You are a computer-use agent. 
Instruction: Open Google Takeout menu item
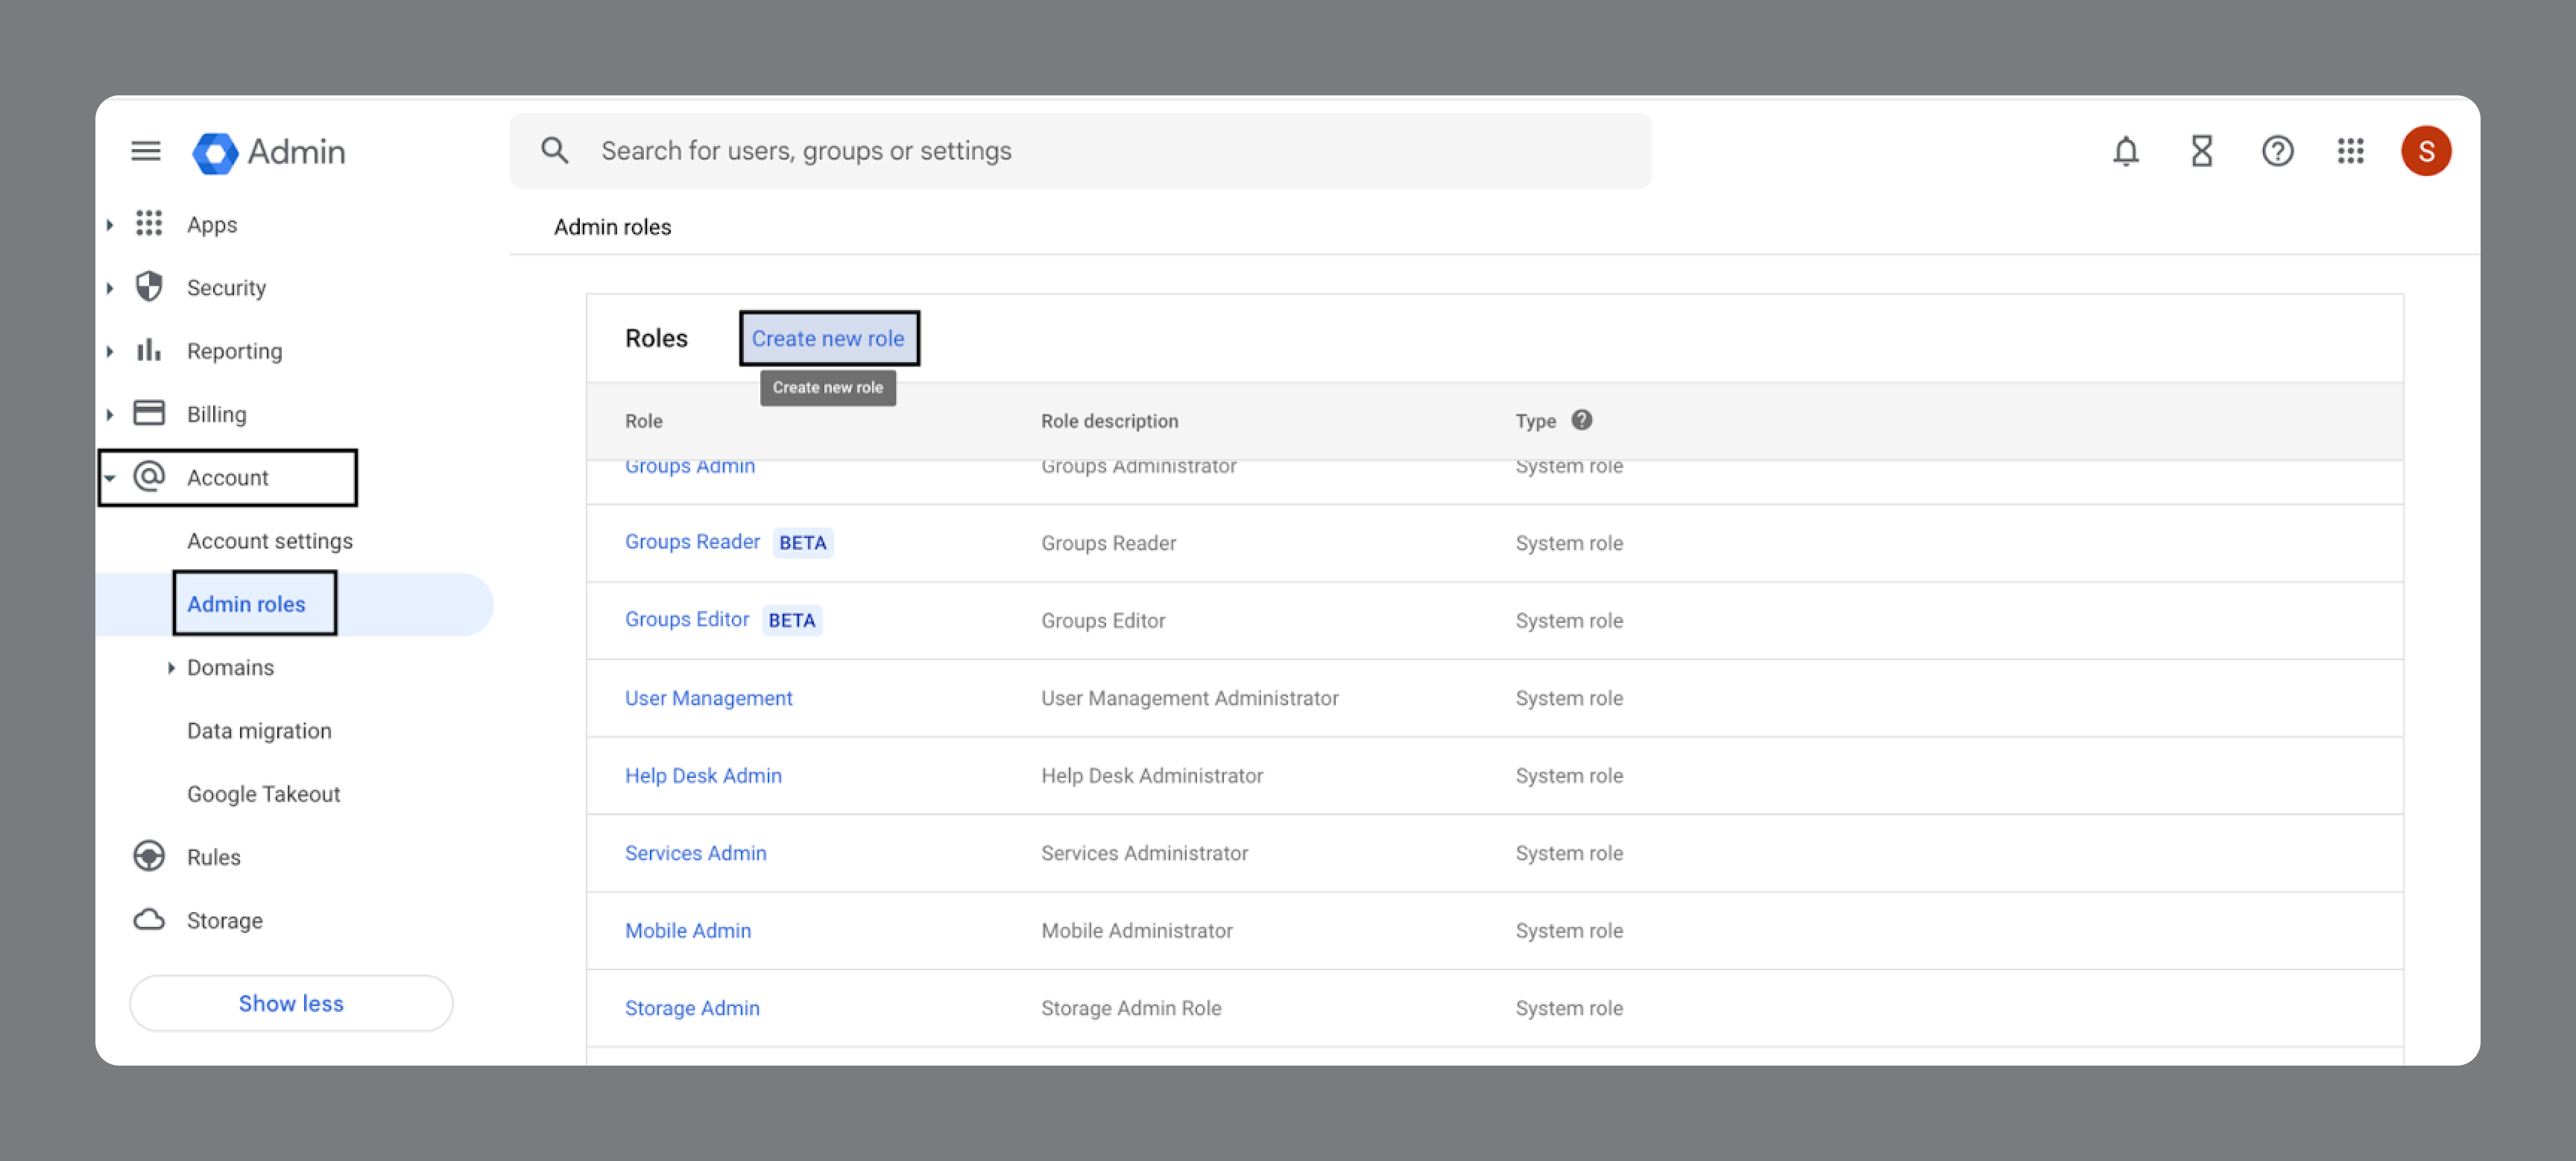[263, 794]
